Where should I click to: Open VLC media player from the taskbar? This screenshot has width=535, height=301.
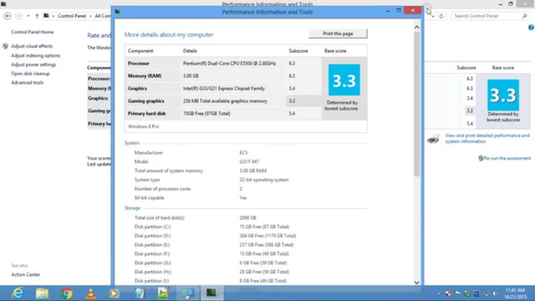[90, 293]
